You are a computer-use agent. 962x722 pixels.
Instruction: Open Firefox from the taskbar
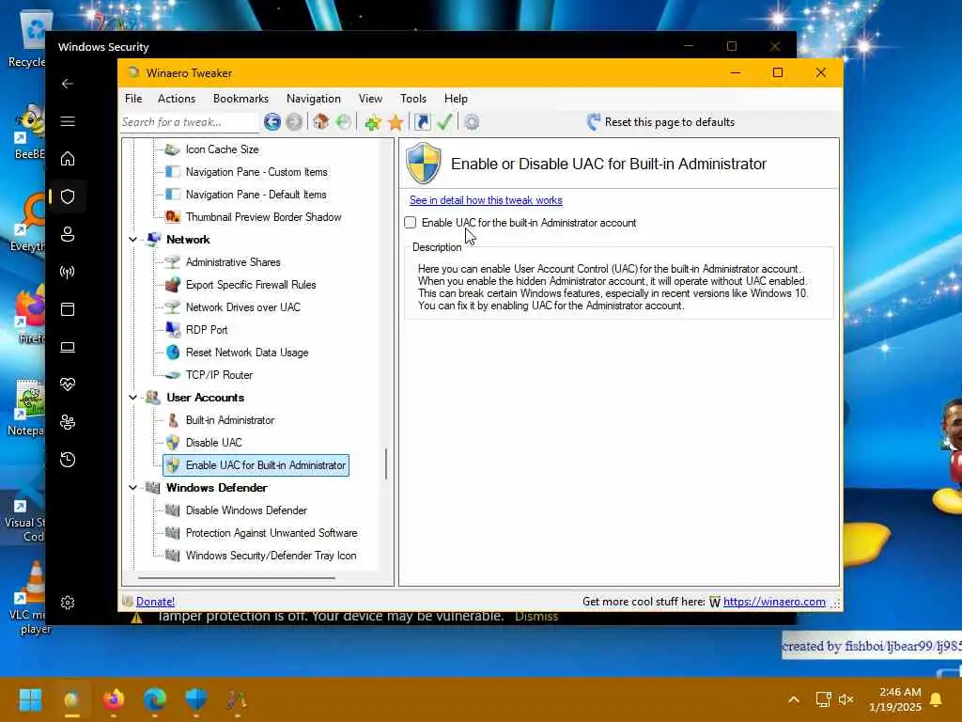point(114,699)
